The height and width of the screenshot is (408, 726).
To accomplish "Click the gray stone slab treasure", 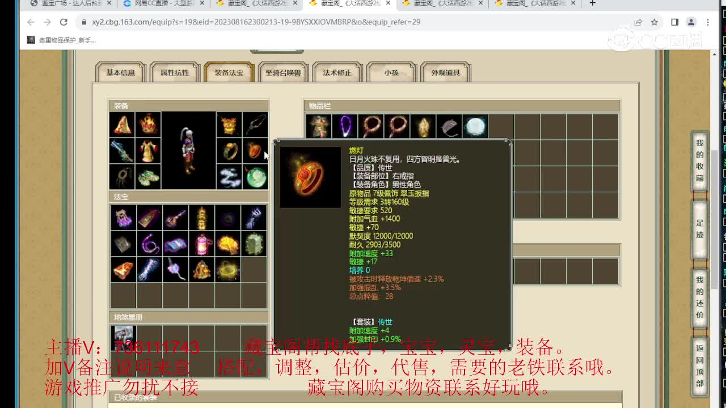I will (x=123, y=244).
